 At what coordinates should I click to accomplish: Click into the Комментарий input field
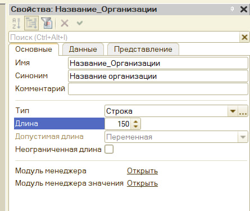[158, 89]
